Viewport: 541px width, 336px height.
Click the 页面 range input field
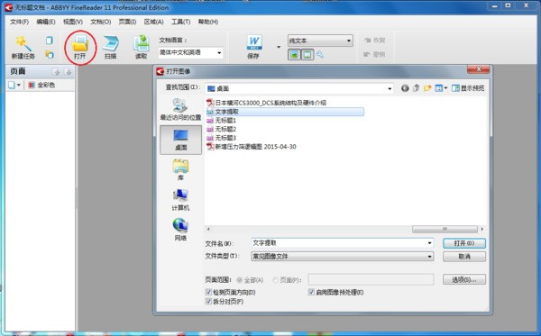pyautogui.click(x=371, y=279)
